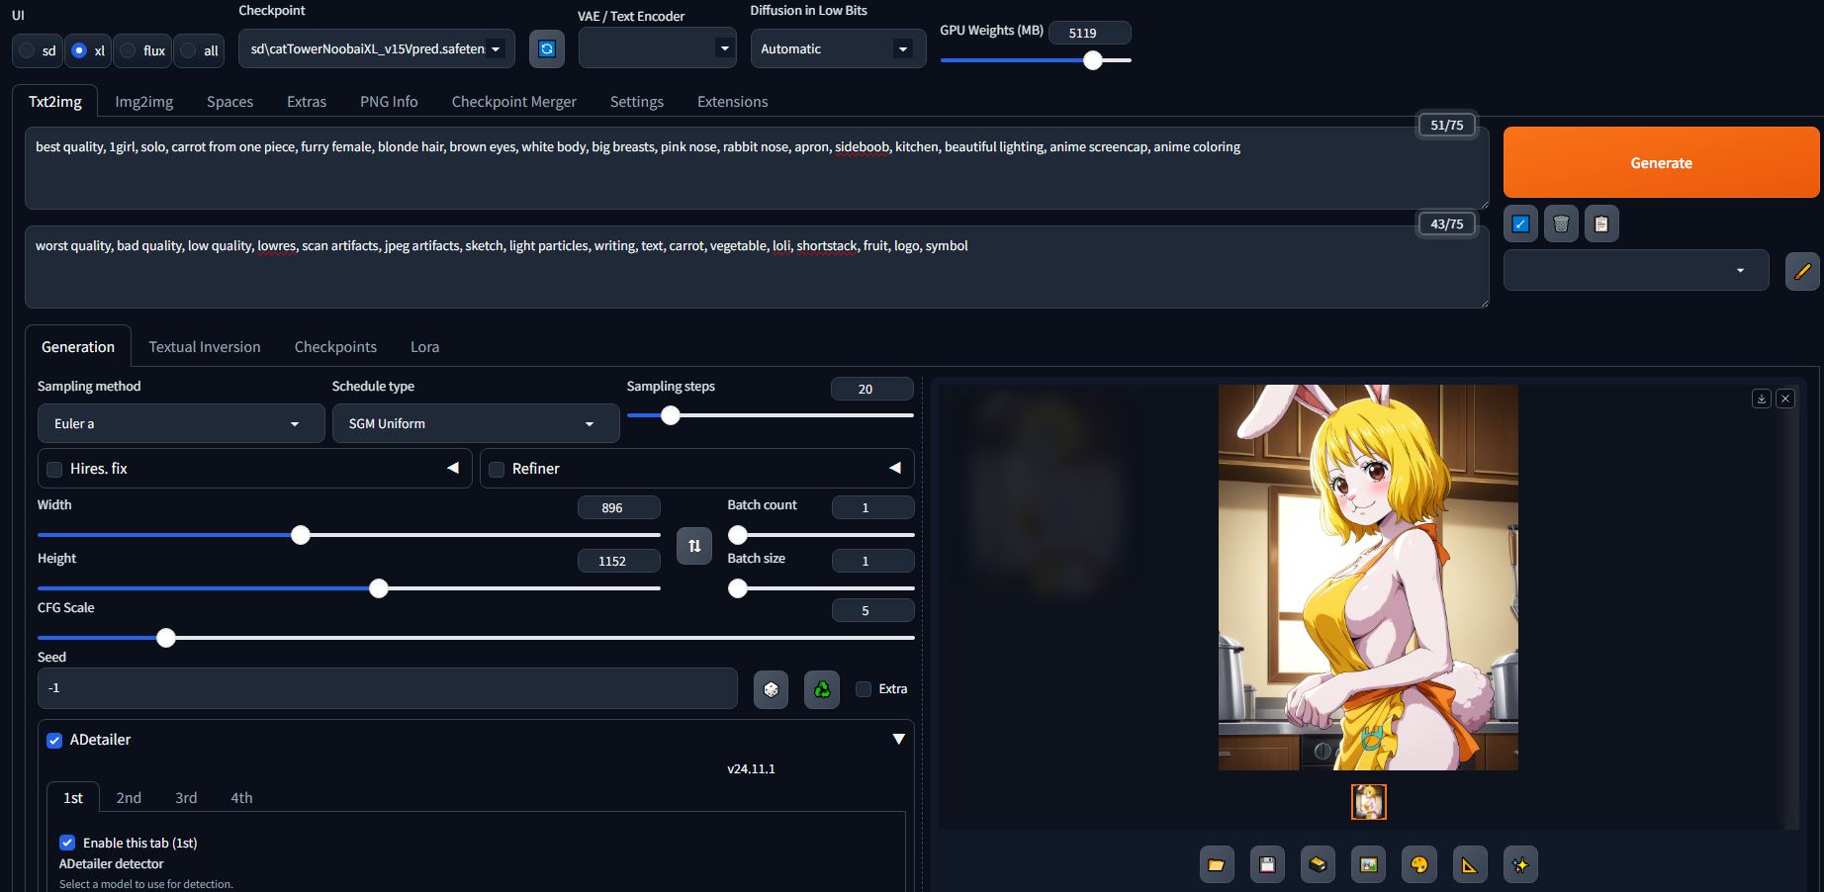Open the Checkpoint dropdown
Viewport: 1824px width, 892px height.
377,48
